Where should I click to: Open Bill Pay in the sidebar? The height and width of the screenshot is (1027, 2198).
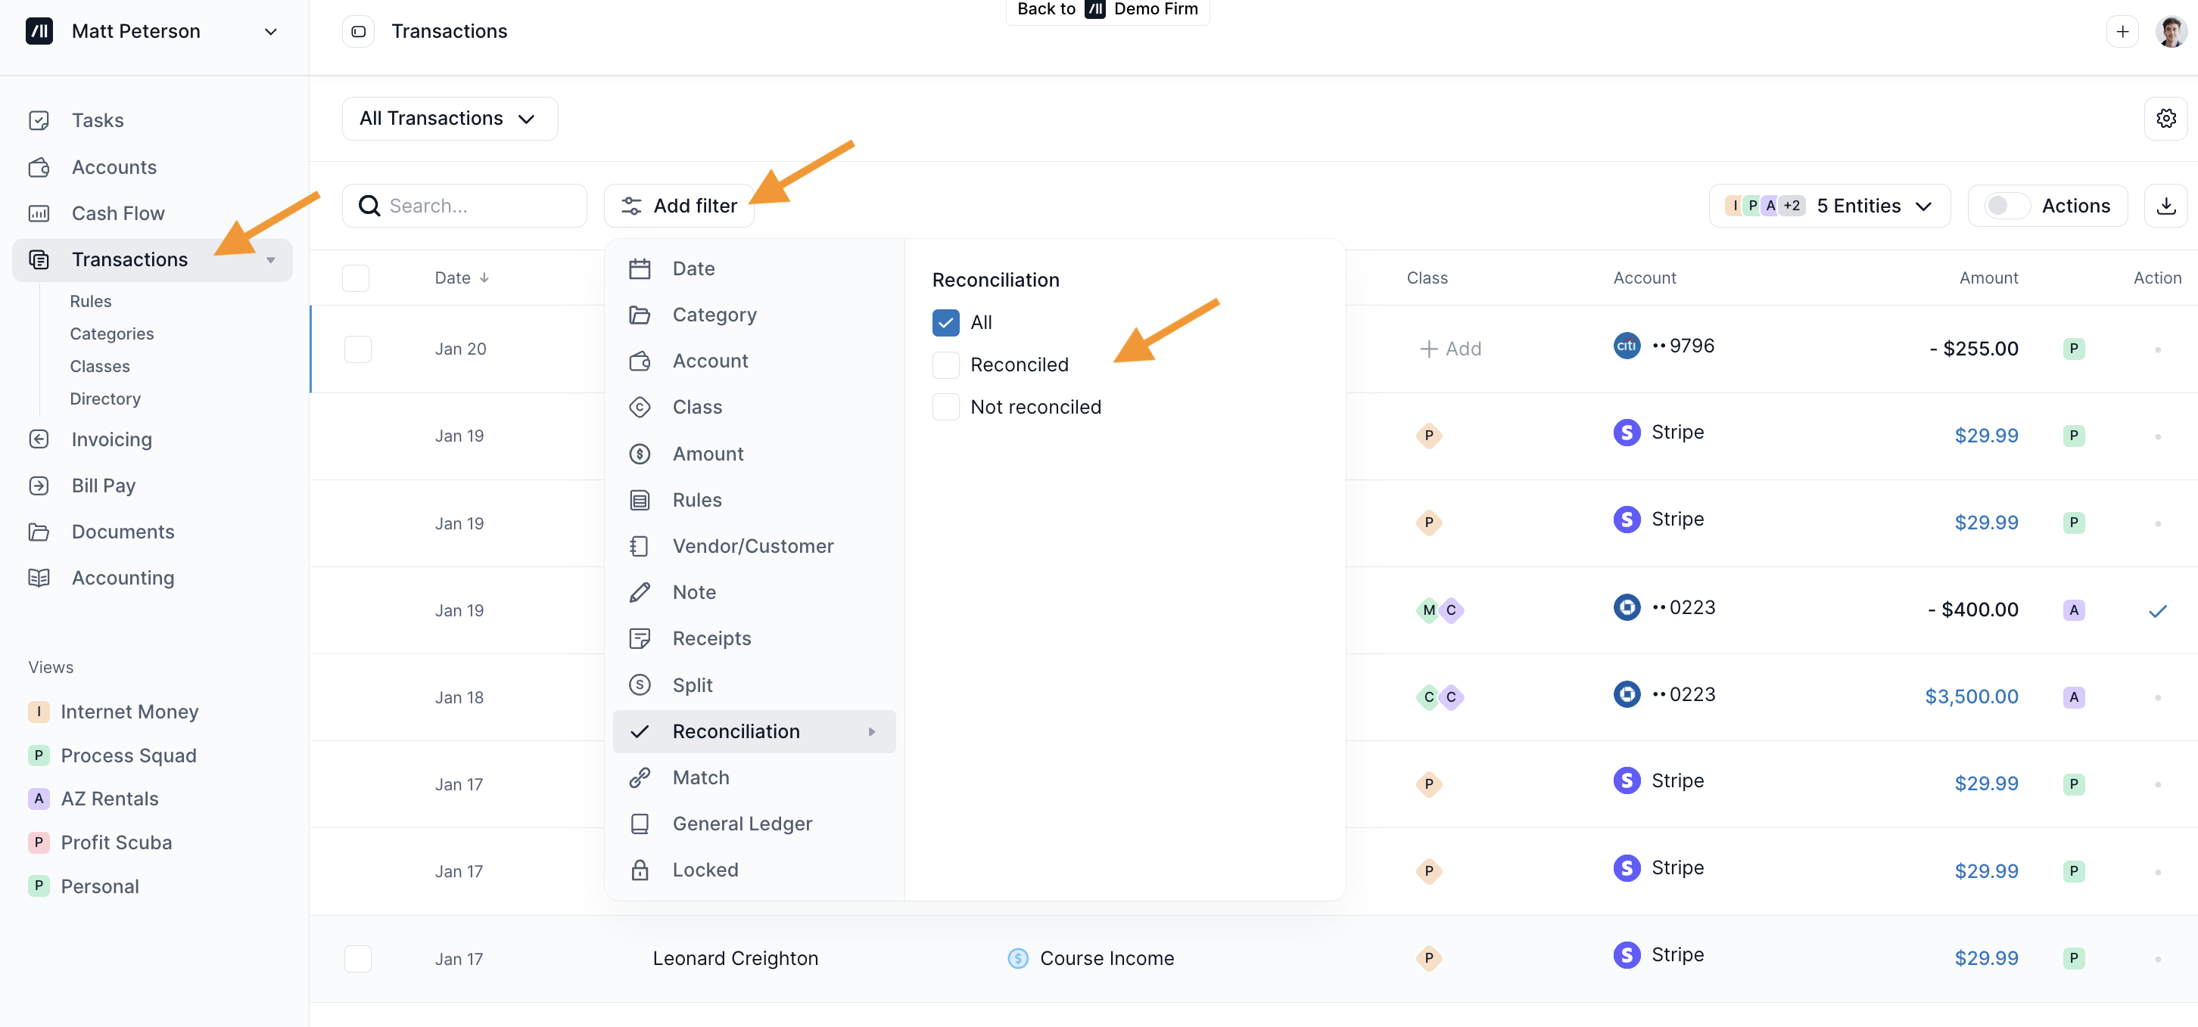coord(103,485)
